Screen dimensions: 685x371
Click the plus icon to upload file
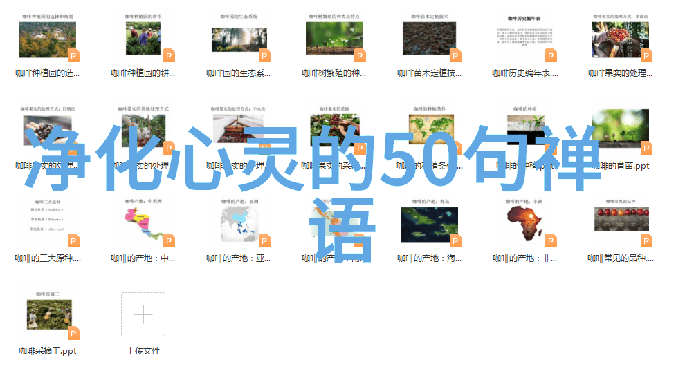143,315
